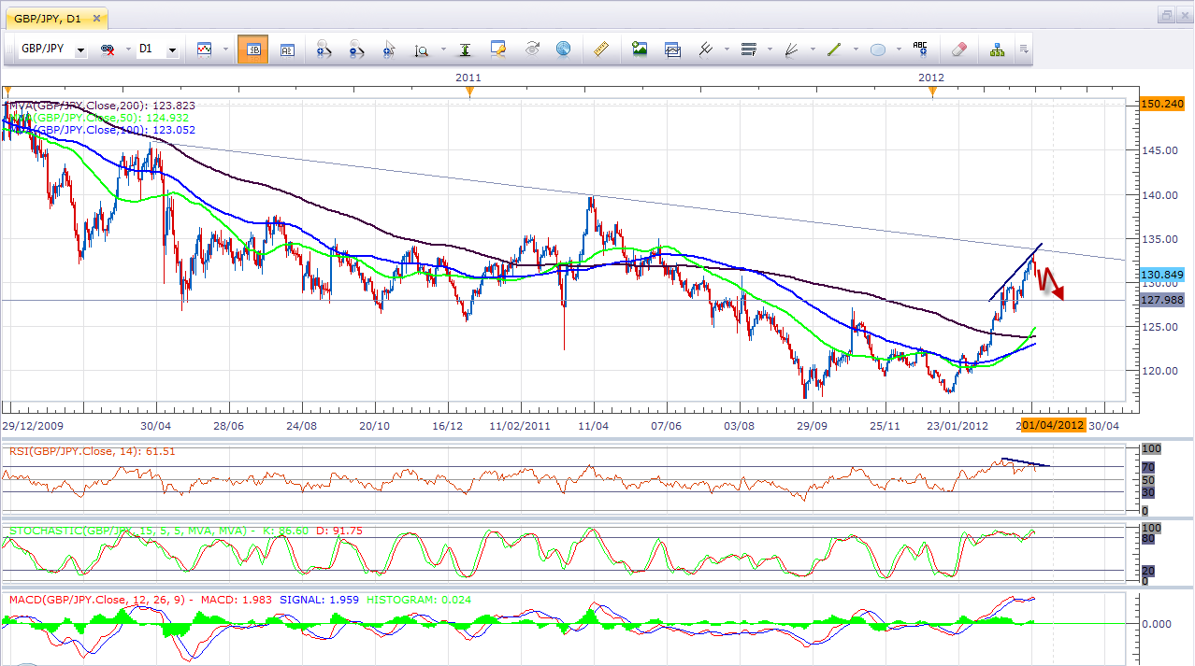This screenshot has width=1195, height=666.
Task: Click the eye visibility icon in toolbar
Action: [531, 50]
